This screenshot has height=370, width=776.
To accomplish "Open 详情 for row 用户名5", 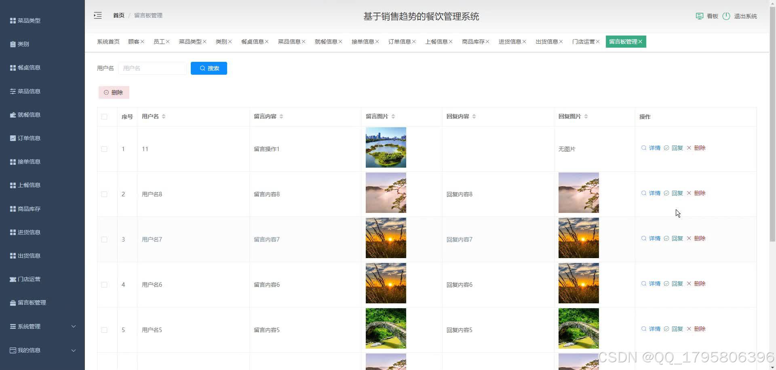I will [651, 329].
